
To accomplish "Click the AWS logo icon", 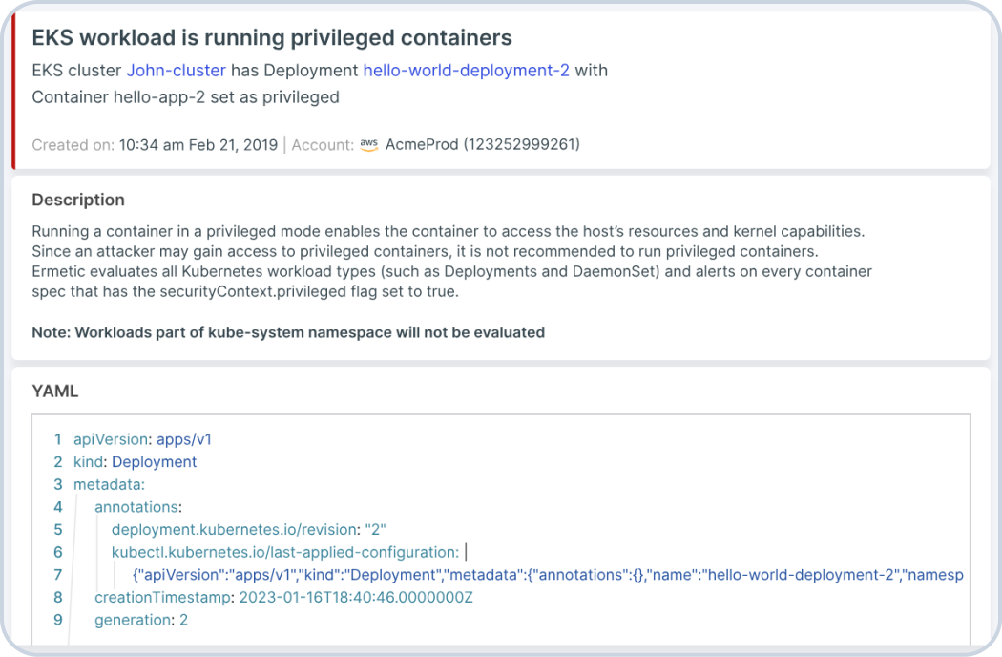I will click(368, 144).
